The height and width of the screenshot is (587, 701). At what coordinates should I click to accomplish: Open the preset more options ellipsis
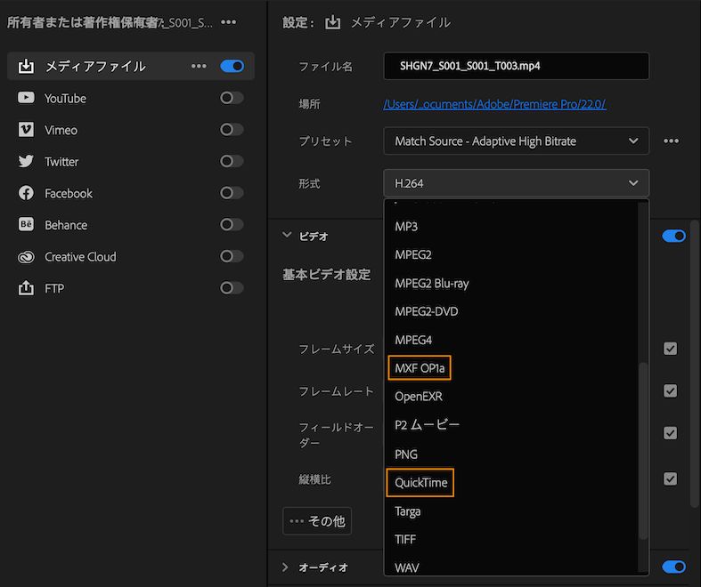coord(671,141)
